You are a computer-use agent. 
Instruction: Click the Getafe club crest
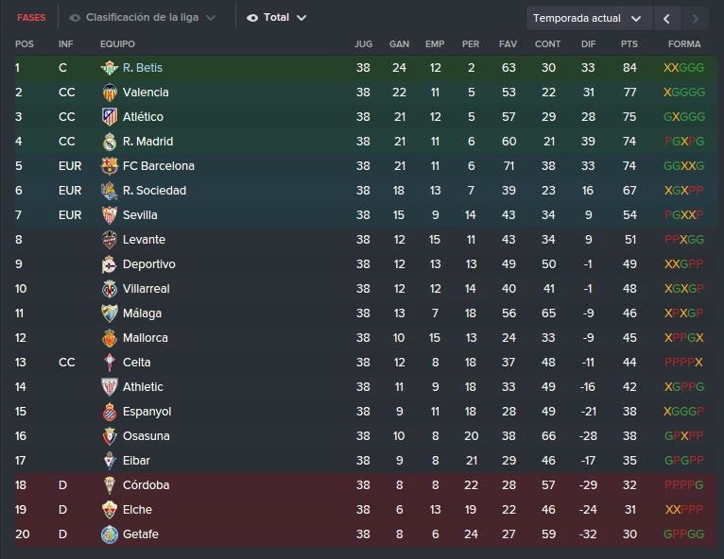click(110, 534)
